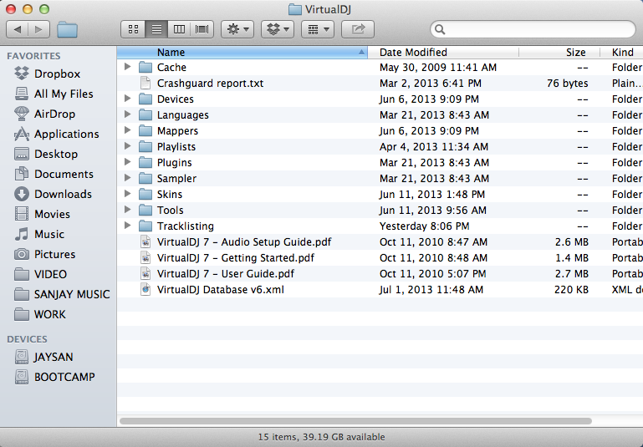Expand the Devices folder

point(128,99)
